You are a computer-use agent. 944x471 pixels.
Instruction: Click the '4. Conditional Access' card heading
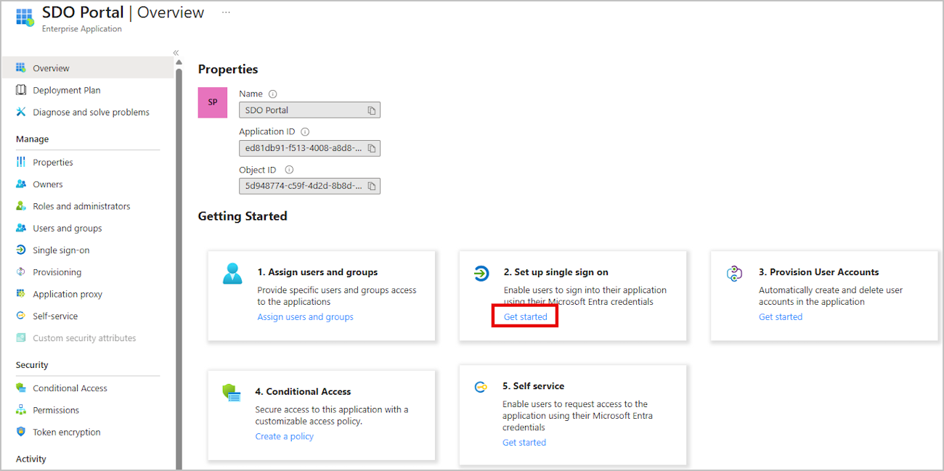click(x=303, y=391)
